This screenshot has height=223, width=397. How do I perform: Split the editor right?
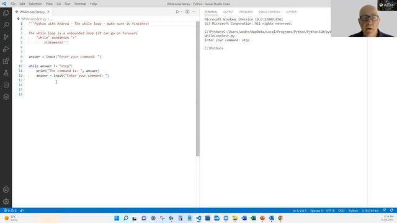click(x=187, y=12)
